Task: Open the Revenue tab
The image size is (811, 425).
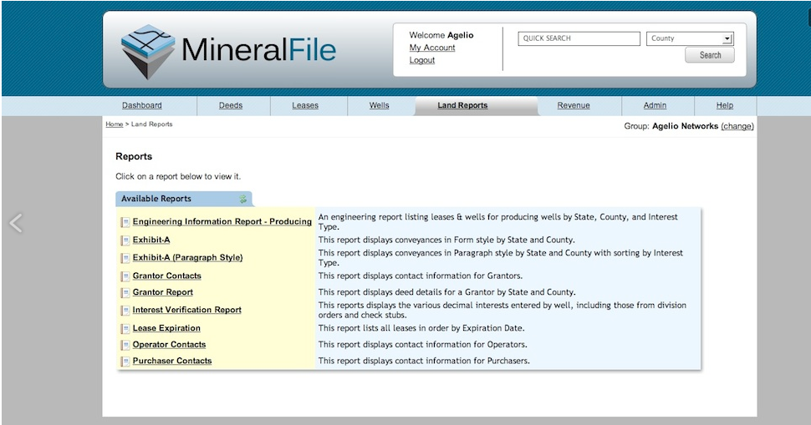Action: (x=574, y=105)
